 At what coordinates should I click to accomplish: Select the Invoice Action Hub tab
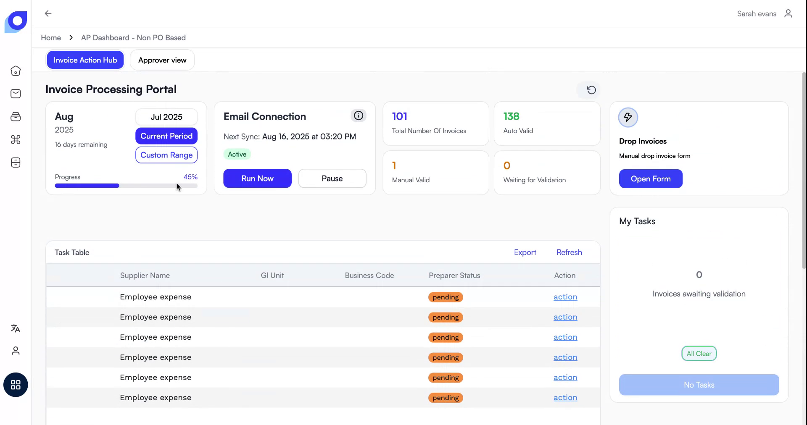[85, 60]
